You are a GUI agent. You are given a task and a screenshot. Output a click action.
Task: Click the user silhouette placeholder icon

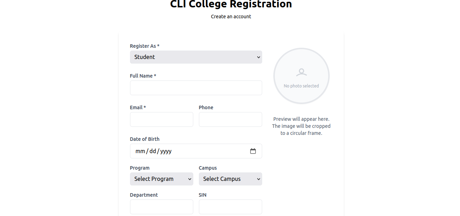pyautogui.click(x=301, y=72)
